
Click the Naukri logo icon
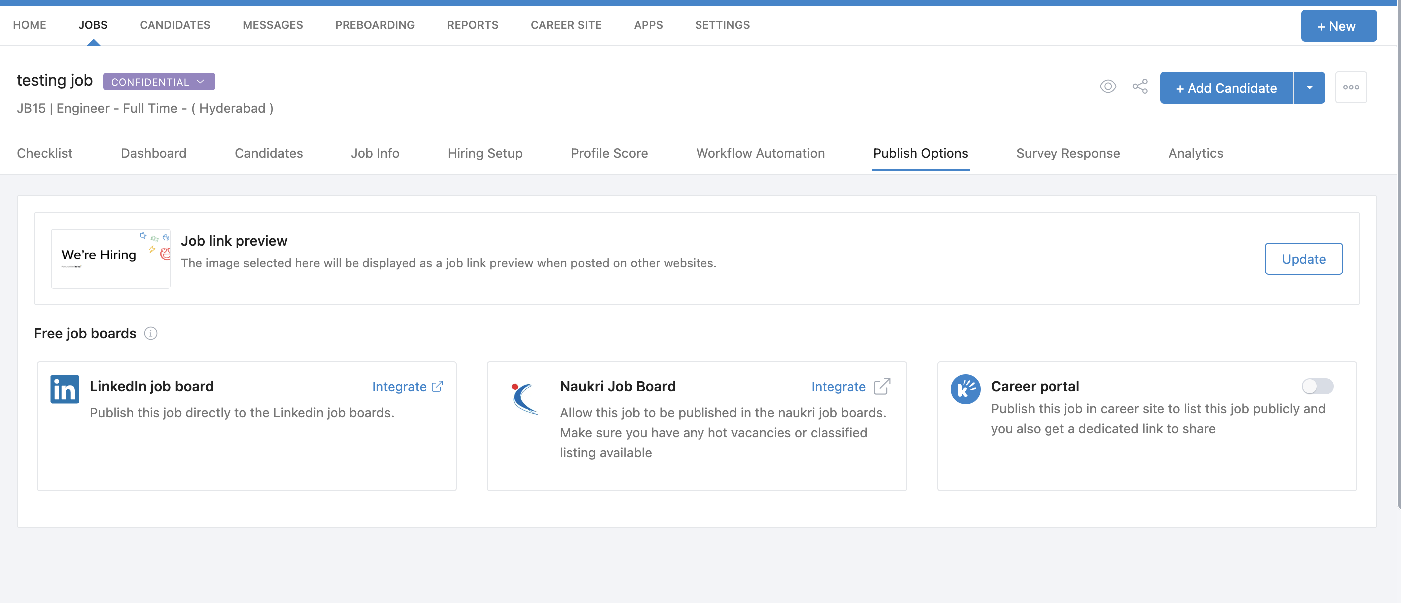click(524, 398)
